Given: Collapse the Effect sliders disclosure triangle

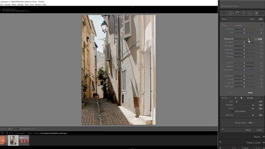Looking at the screenshot, I should [262, 25].
